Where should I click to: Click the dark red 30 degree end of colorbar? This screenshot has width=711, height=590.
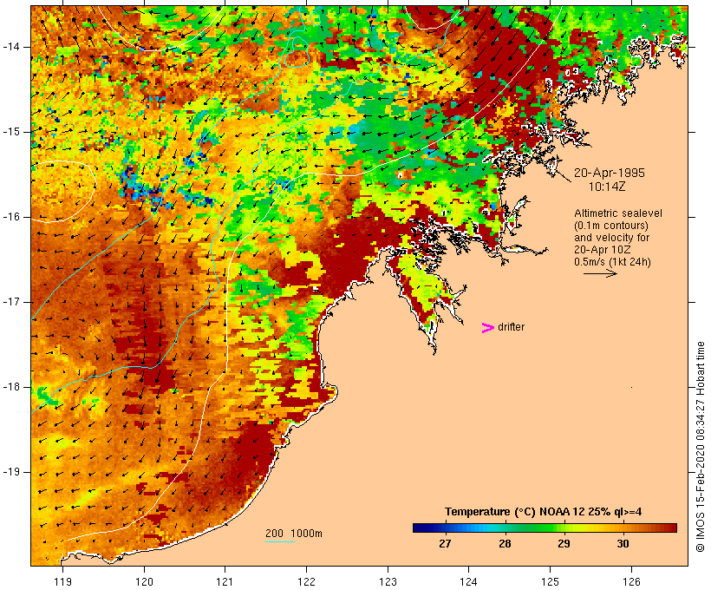[x=670, y=528]
